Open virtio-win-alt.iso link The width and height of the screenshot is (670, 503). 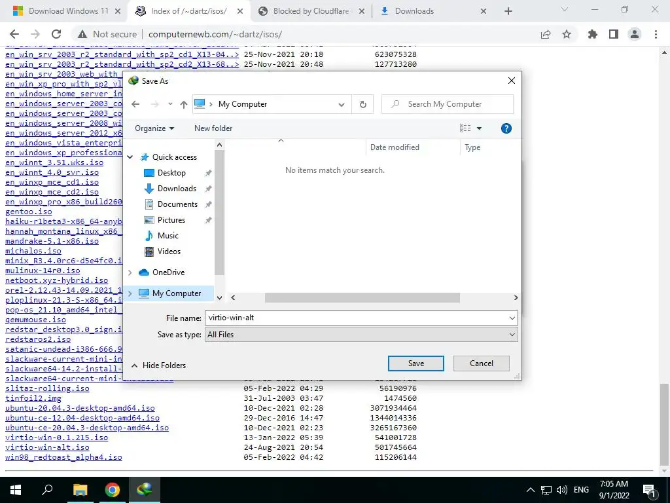click(x=47, y=447)
